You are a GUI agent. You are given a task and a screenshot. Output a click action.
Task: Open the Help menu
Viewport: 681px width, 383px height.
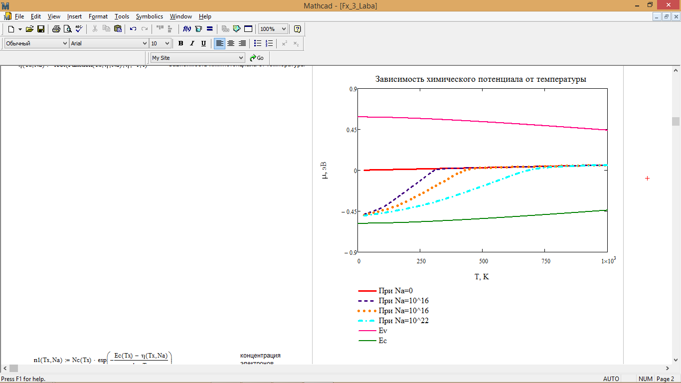[x=205, y=16]
